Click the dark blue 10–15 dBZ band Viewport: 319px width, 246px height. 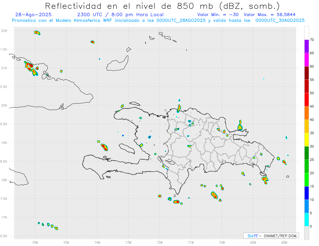[x=307, y=193]
